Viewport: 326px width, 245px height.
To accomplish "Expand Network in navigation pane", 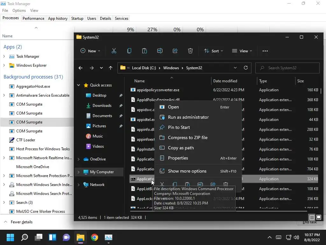I will coord(79,185).
